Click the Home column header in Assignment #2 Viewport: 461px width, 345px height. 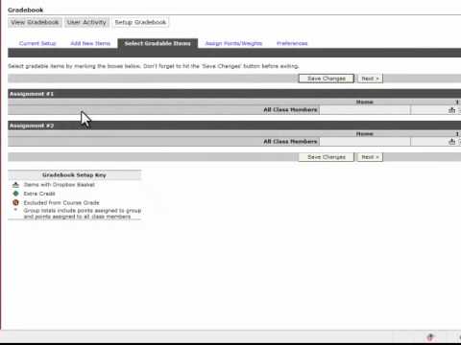pos(365,133)
